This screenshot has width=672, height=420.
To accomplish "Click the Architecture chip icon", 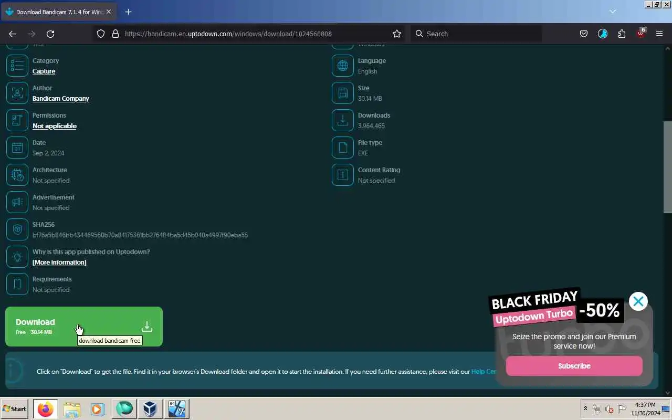I will pyautogui.click(x=17, y=175).
